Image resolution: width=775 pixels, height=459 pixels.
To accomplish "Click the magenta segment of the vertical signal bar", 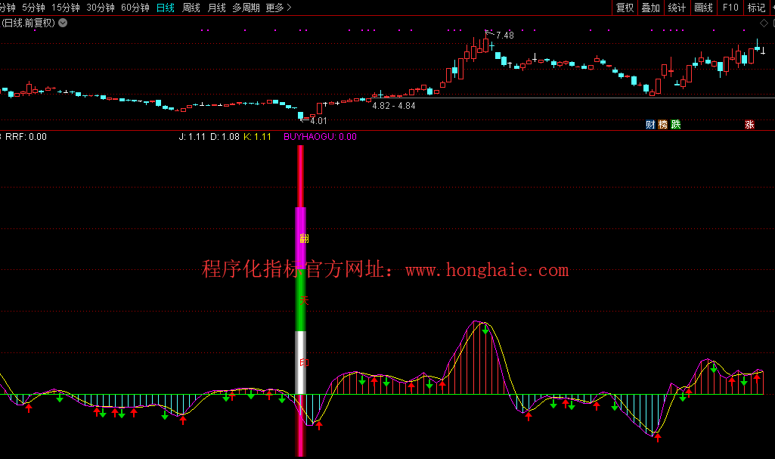I will point(301,238).
